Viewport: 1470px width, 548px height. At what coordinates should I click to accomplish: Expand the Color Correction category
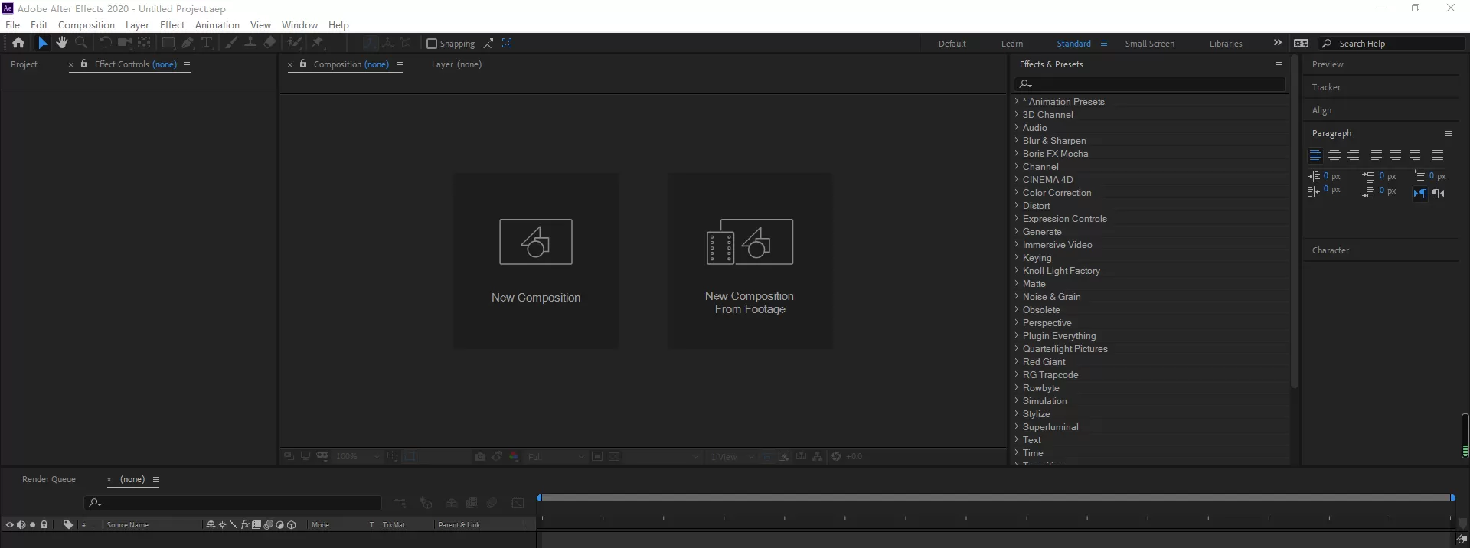[1017, 192]
